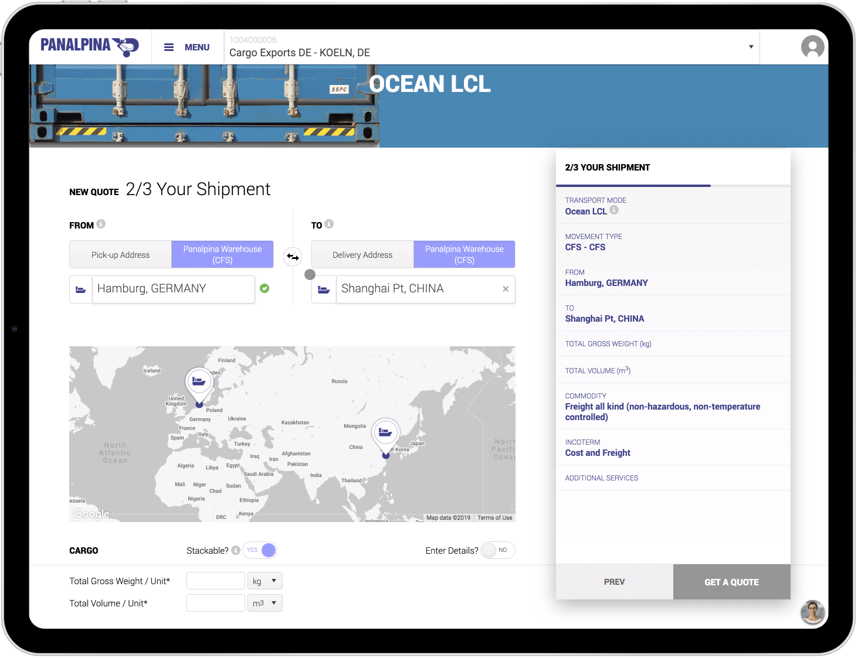The image size is (858, 658).
Task: Open the chat assistant avatar
Action: click(813, 612)
